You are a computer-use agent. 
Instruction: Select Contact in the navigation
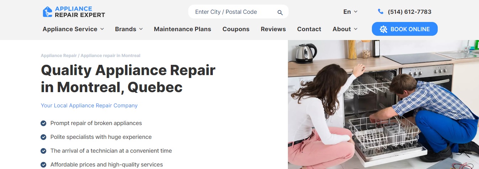click(x=309, y=29)
